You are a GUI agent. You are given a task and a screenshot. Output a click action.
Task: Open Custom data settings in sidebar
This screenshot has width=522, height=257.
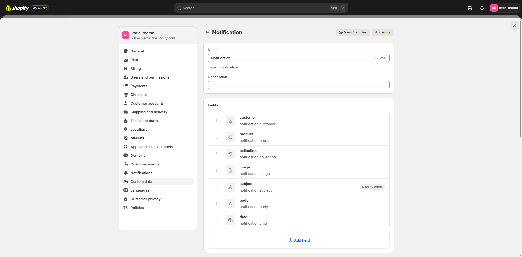click(x=141, y=181)
